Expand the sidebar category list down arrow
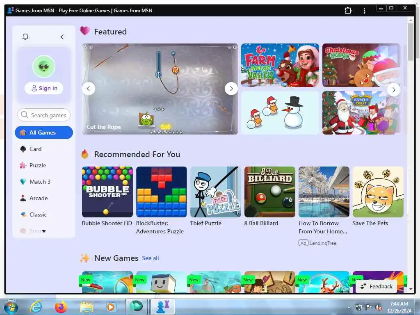This screenshot has height=315, width=420. click(44, 231)
